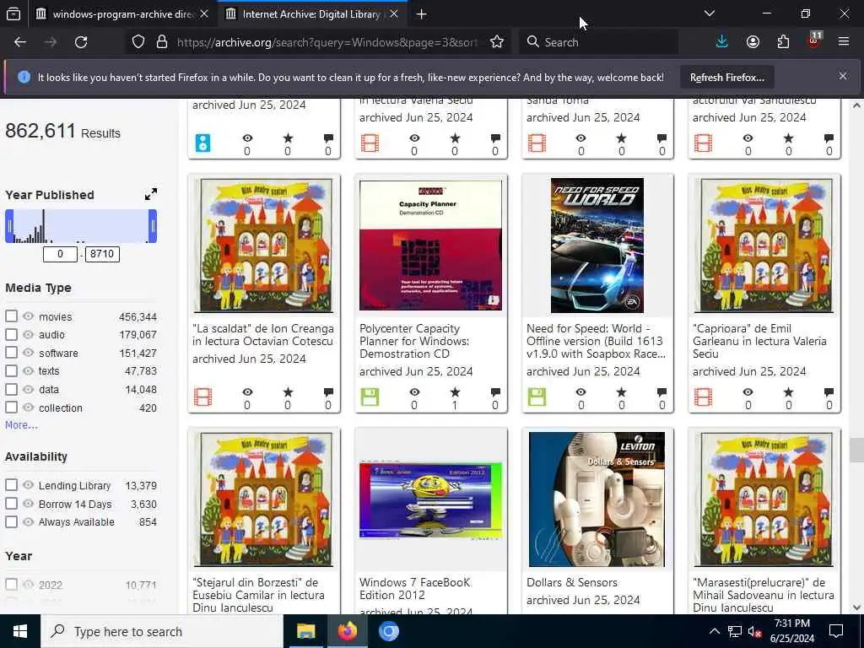
Task: Click the uBlock extension icon with badge
Action: tap(814, 40)
